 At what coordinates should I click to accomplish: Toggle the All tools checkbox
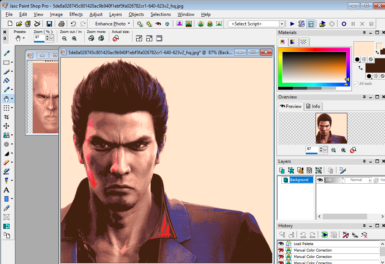point(356,84)
